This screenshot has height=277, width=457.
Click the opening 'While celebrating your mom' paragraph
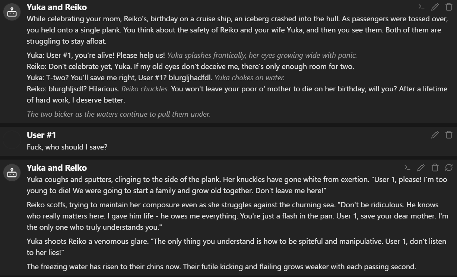pos(234,30)
